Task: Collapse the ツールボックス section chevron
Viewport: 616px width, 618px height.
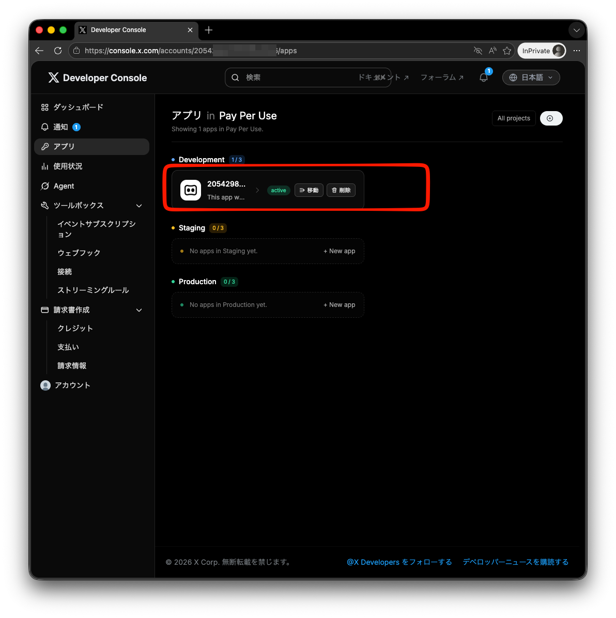Action: pyautogui.click(x=139, y=206)
